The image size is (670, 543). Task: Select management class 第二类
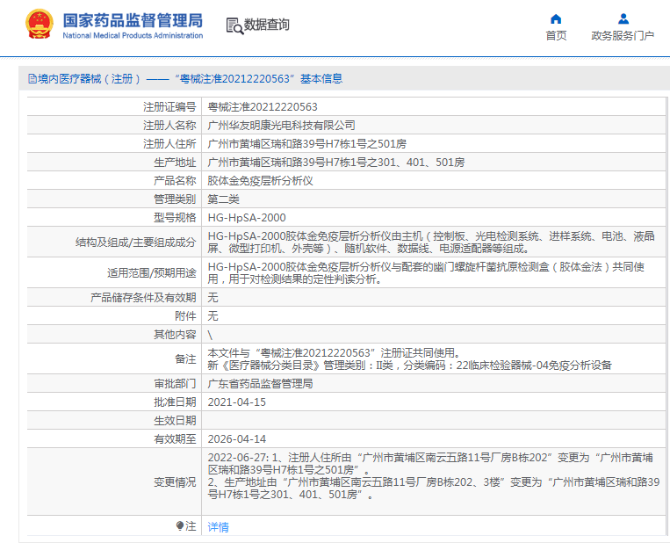[x=223, y=199]
